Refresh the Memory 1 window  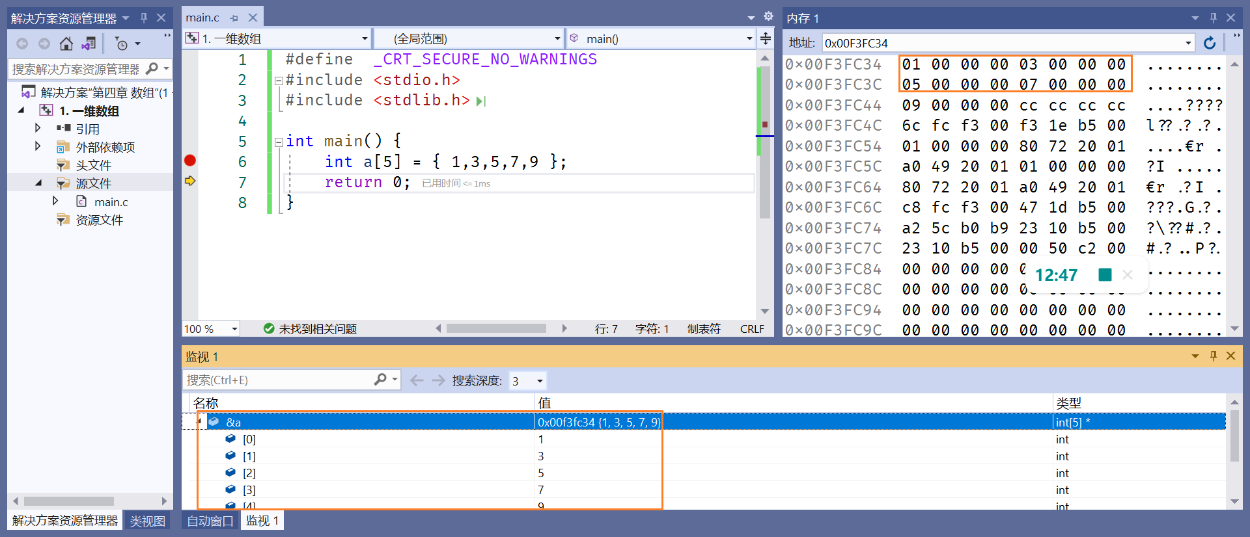pyautogui.click(x=1210, y=43)
